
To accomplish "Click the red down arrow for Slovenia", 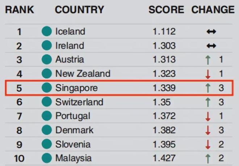I will 208,144.
